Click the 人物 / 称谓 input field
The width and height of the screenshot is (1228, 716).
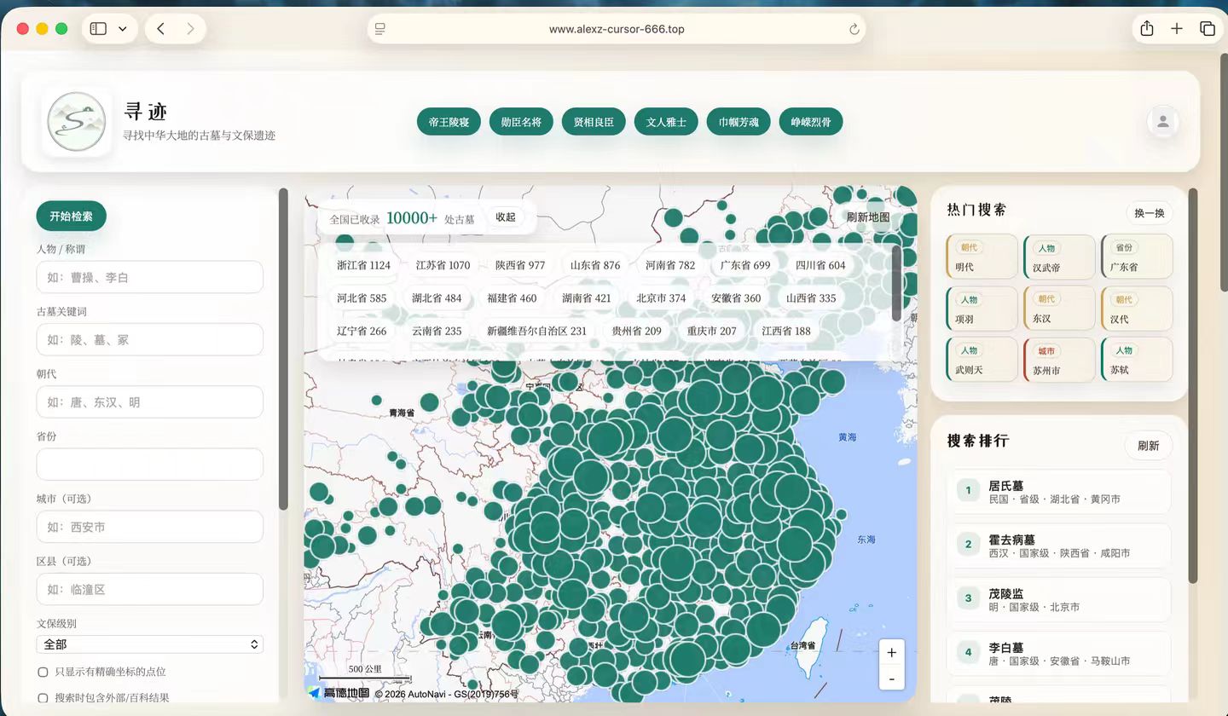pyautogui.click(x=149, y=277)
